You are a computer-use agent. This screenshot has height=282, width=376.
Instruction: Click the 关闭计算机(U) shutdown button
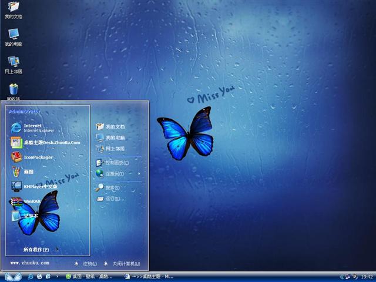[x=122, y=264]
